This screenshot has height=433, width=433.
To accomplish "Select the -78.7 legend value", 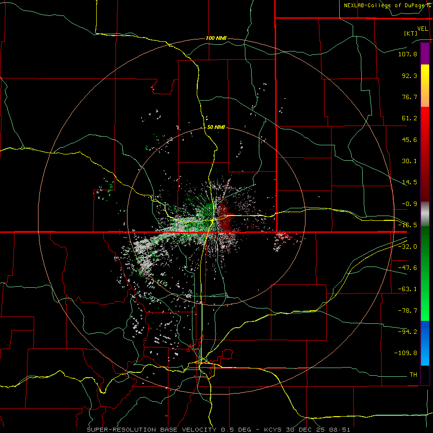I will coord(408,311).
